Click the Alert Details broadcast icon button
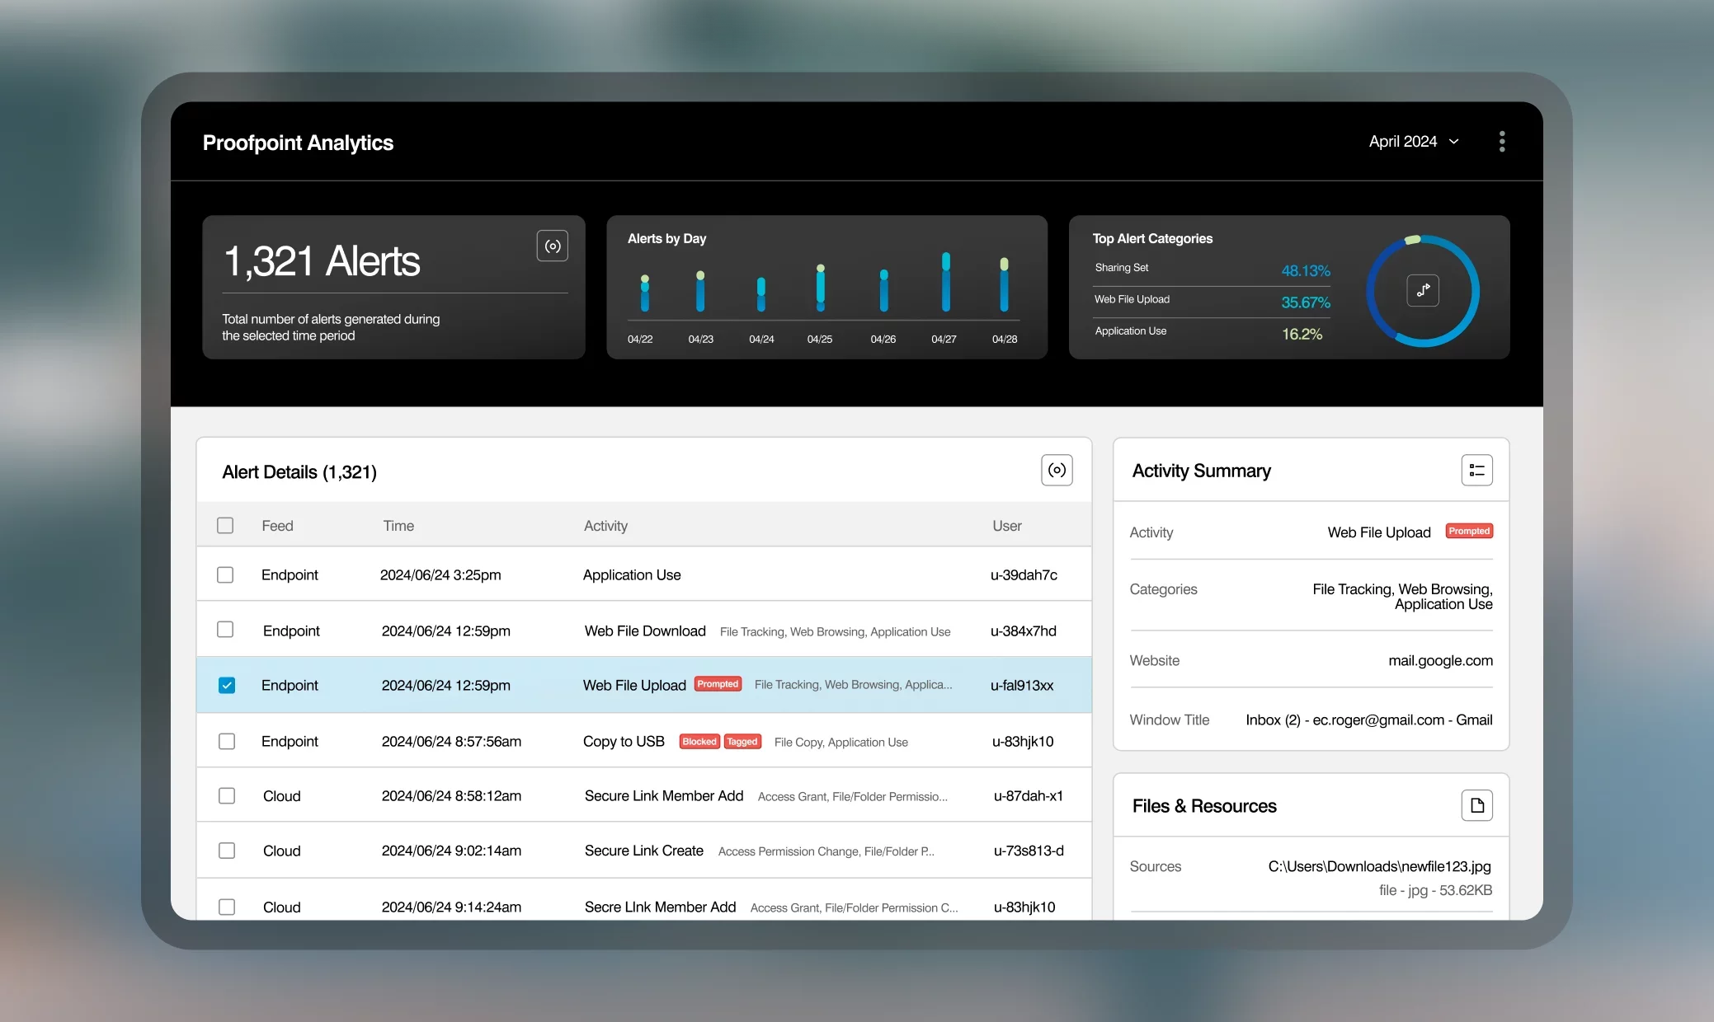Image resolution: width=1714 pixels, height=1022 pixels. (x=1056, y=471)
